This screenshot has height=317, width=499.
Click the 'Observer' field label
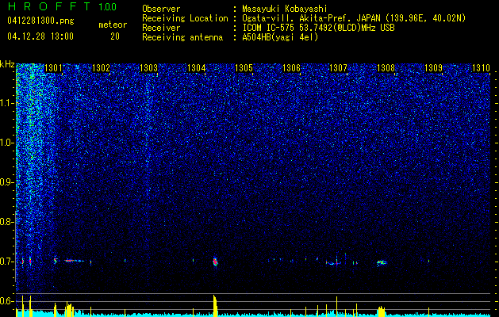click(x=161, y=9)
